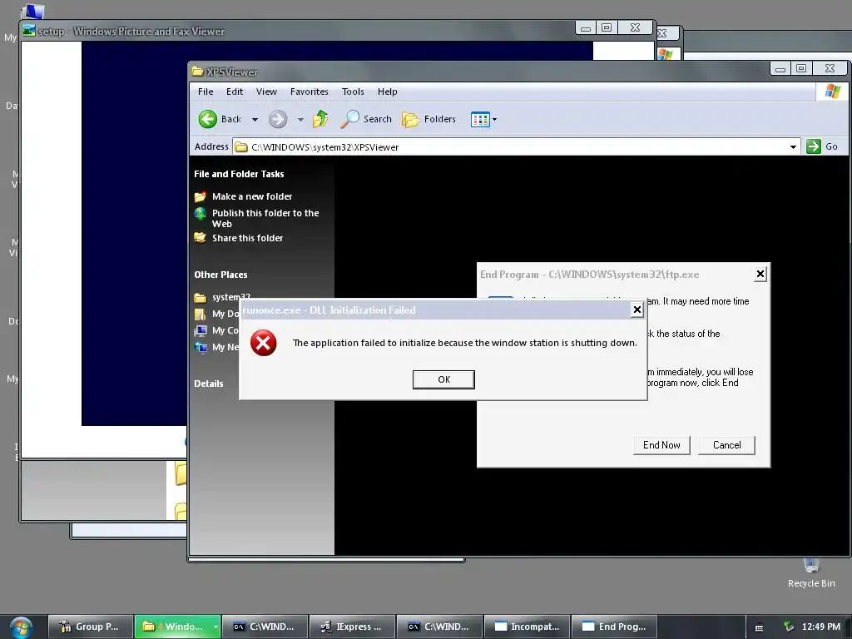Image resolution: width=852 pixels, height=639 pixels.
Task: Click Make a new folder link
Action: [x=252, y=196]
